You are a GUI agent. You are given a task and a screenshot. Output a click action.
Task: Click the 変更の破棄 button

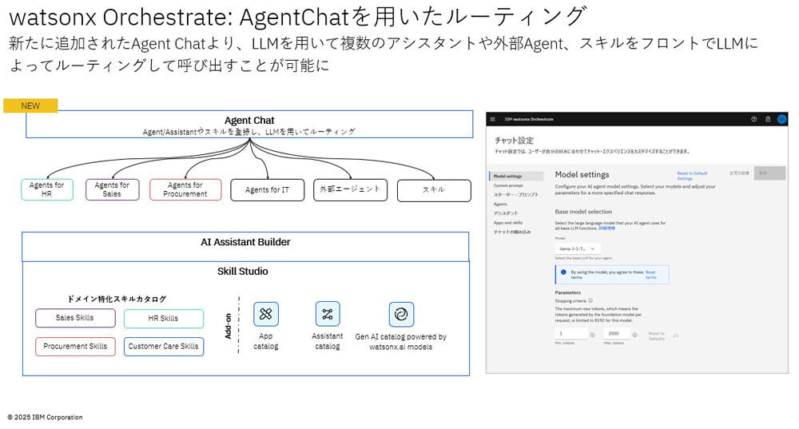pos(739,173)
